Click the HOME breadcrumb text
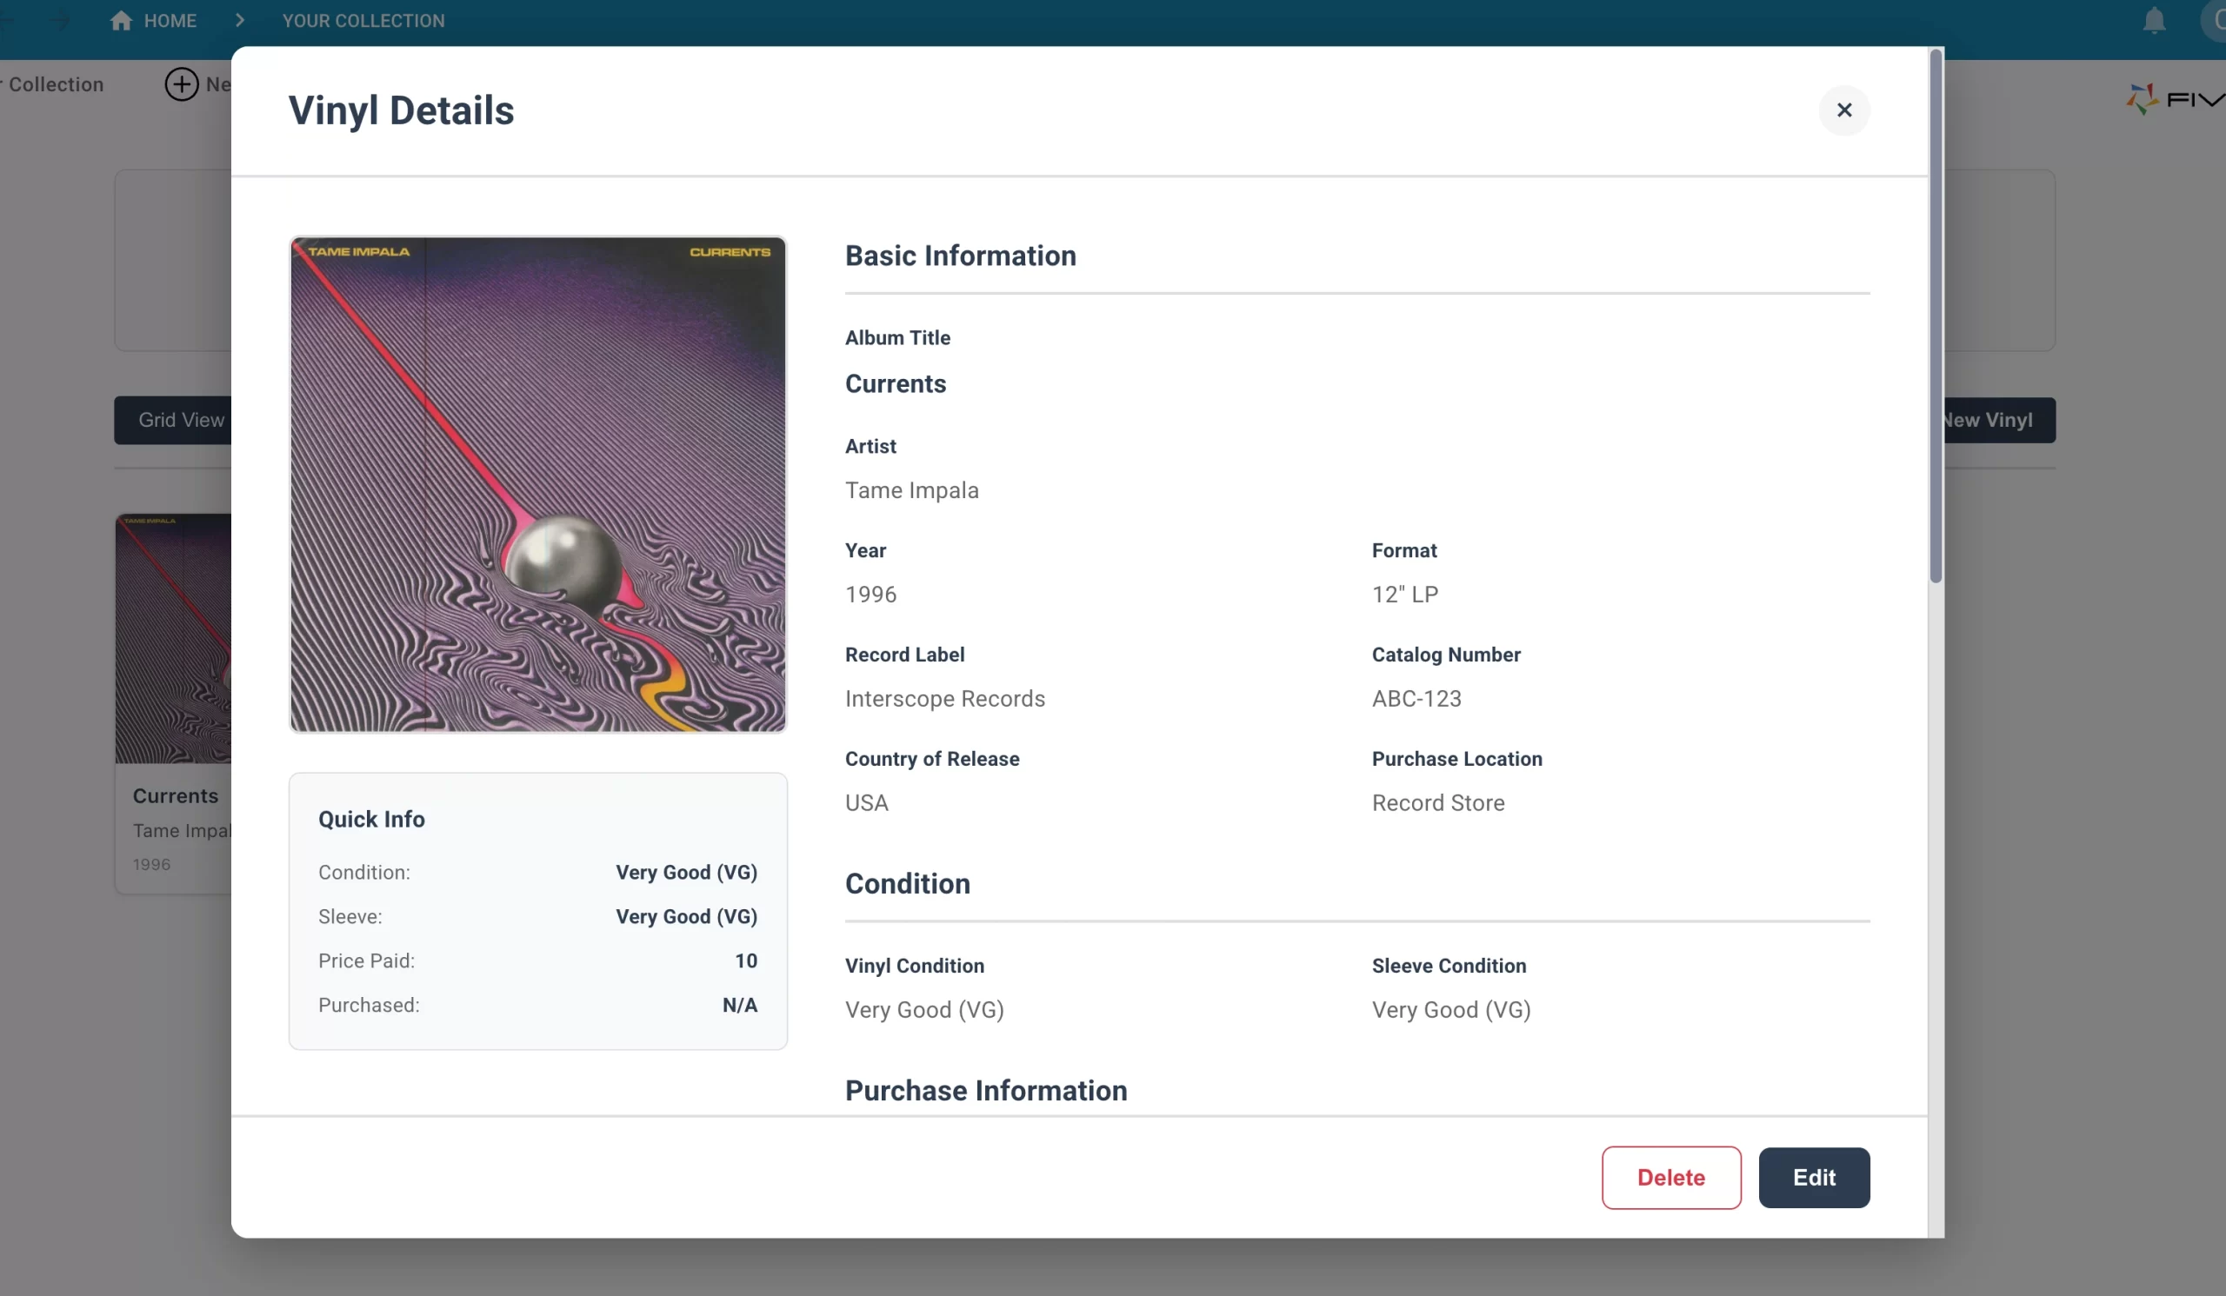Image resolution: width=2226 pixels, height=1296 pixels. (x=170, y=20)
